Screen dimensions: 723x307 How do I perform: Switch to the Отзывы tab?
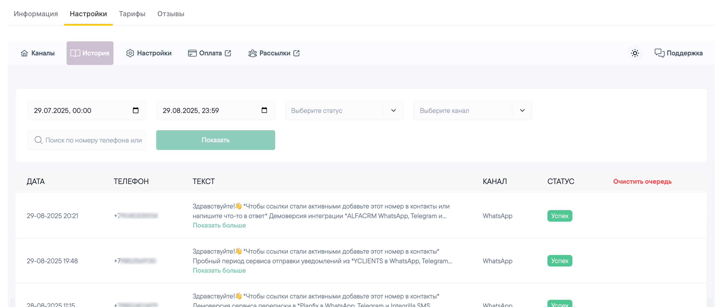click(x=171, y=14)
